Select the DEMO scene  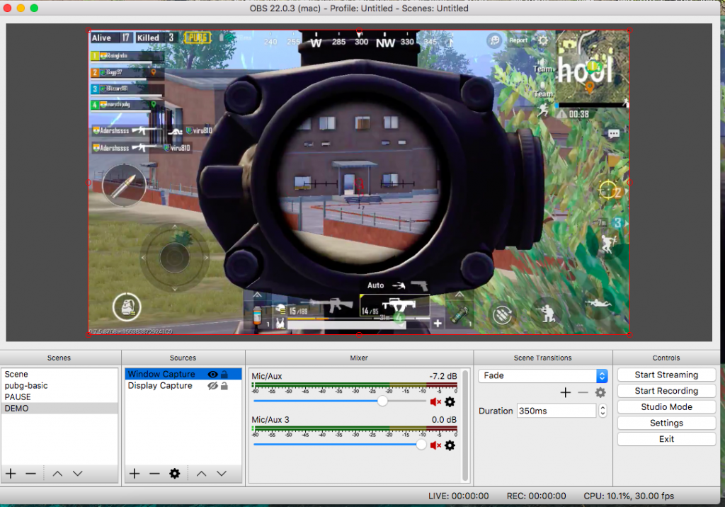(59, 409)
